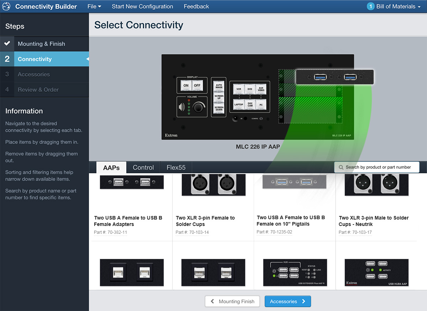
Task: Click the Extron logo icon beside Connectivity Builder
Action: pyautogui.click(x=7, y=6)
